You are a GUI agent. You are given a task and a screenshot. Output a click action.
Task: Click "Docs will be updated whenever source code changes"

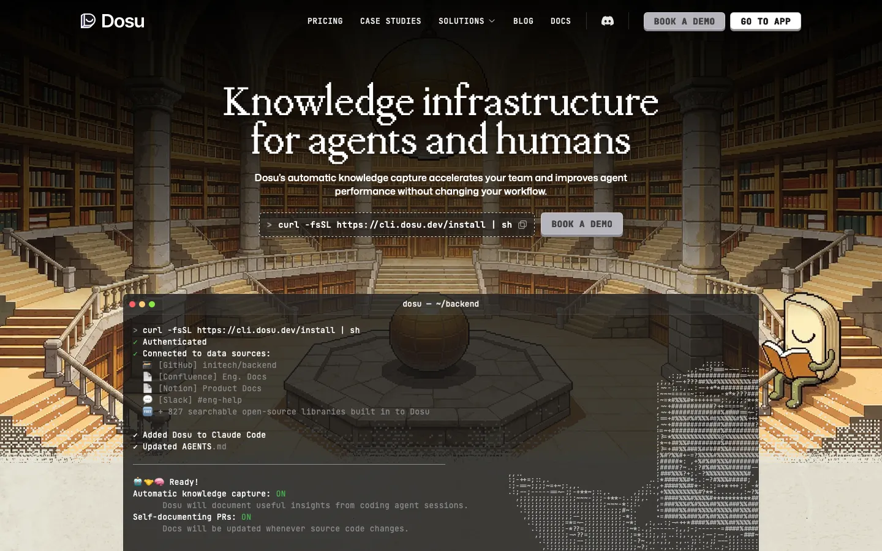[285, 528]
